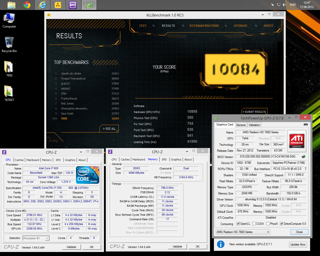
Task: Toggle the PhysX checkbox
Action: pos(268,224)
